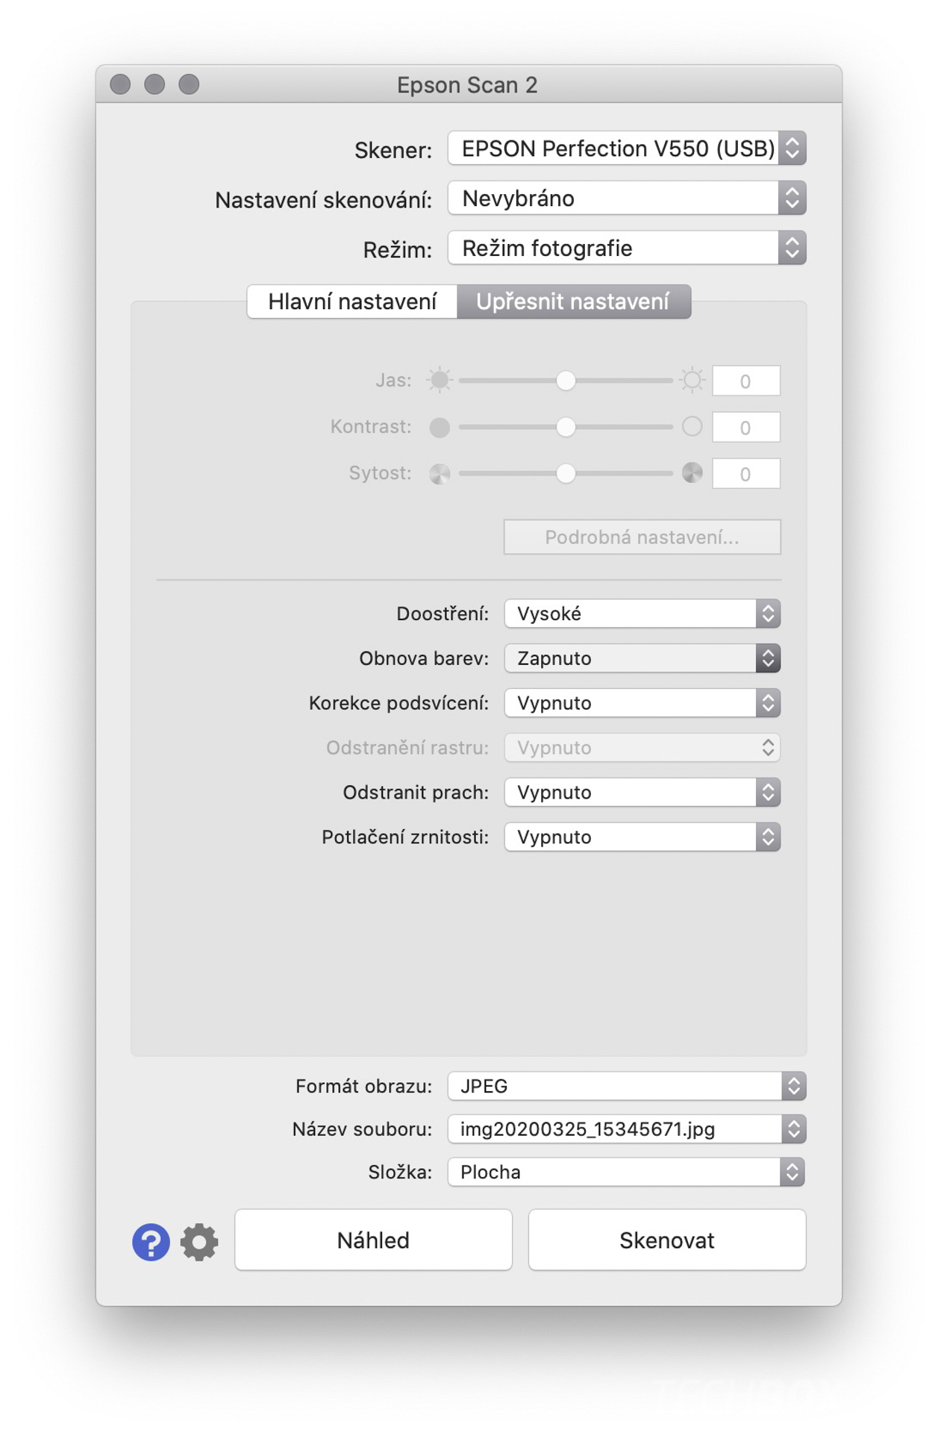Click the low saturation icon beside Sytost
The image size is (938, 1433).
pyautogui.click(x=440, y=474)
